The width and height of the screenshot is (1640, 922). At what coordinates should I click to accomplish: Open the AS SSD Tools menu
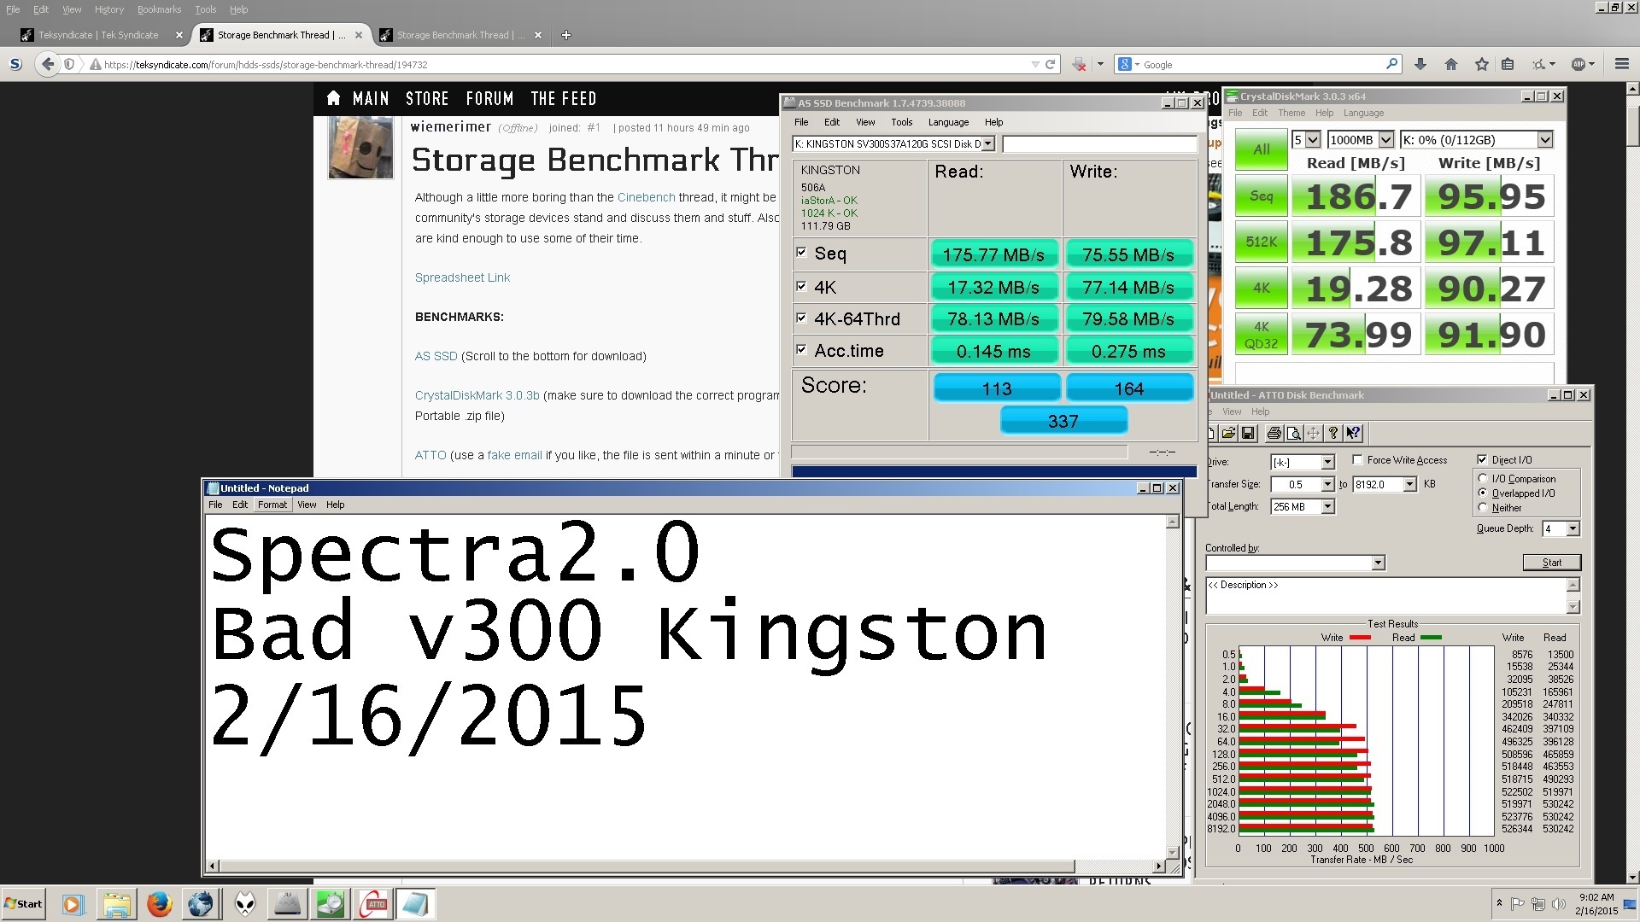tap(901, 122)
